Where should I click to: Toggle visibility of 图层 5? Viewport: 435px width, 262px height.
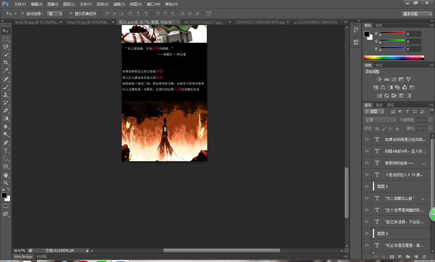pyautogui.click(x=367, y=187)
